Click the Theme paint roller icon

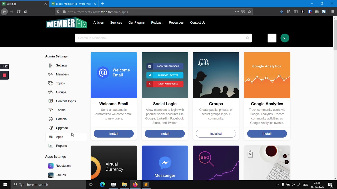pos(51,110)
